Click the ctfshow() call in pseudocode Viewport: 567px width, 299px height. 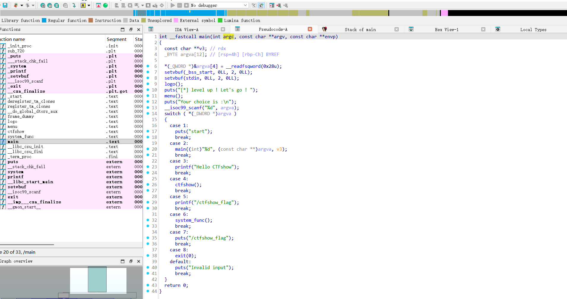point(188,184)
